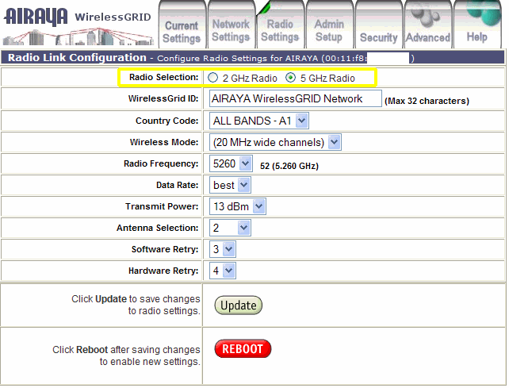This screenshot has width=509, height=388.
Task: Click the 'Wireless Mode:' label
Action: click(164, 142)
